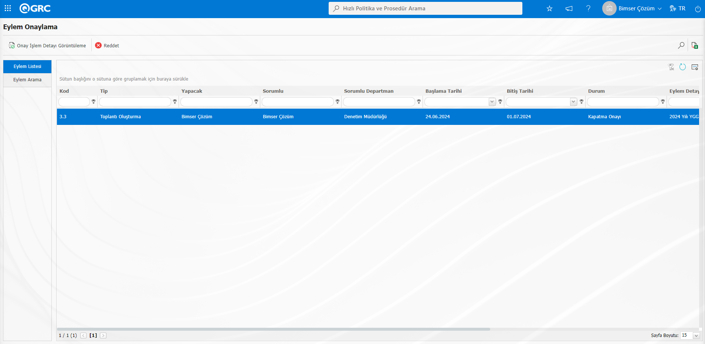Image resolution: width=705 pixels, height=344 pixels.
Task: Refresh the grid list icon
Action: tap(683, 67)
